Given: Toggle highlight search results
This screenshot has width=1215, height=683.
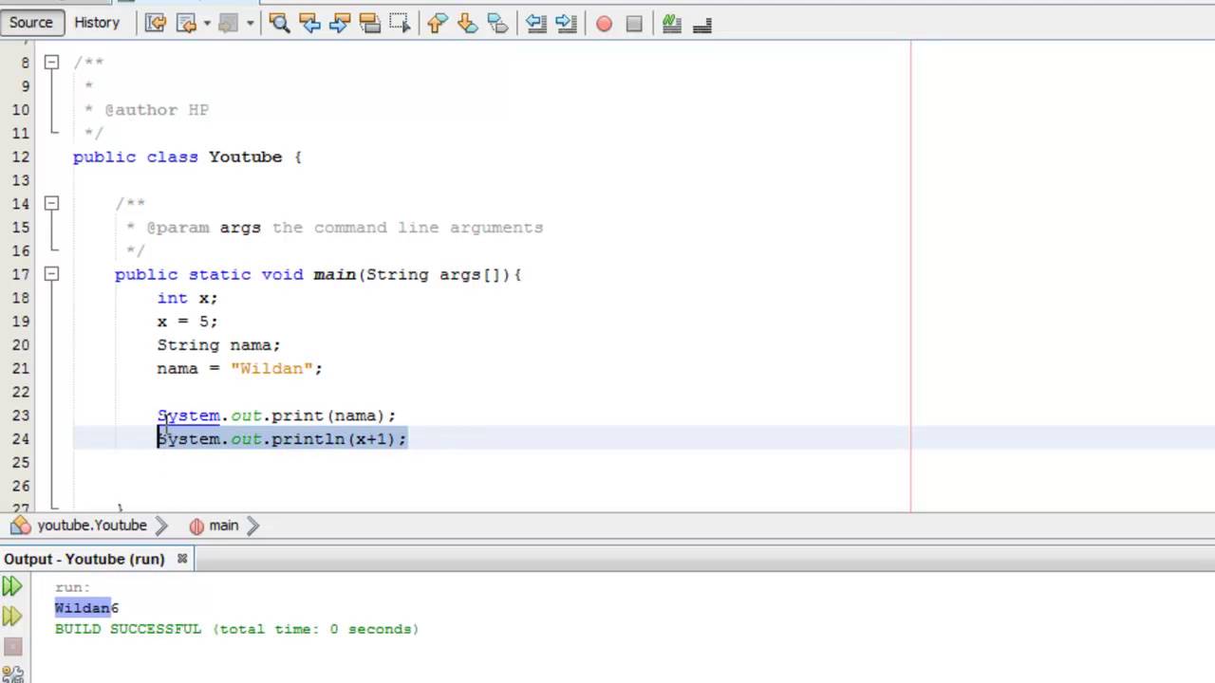Looking at the screenshot, I should (370, 23).
